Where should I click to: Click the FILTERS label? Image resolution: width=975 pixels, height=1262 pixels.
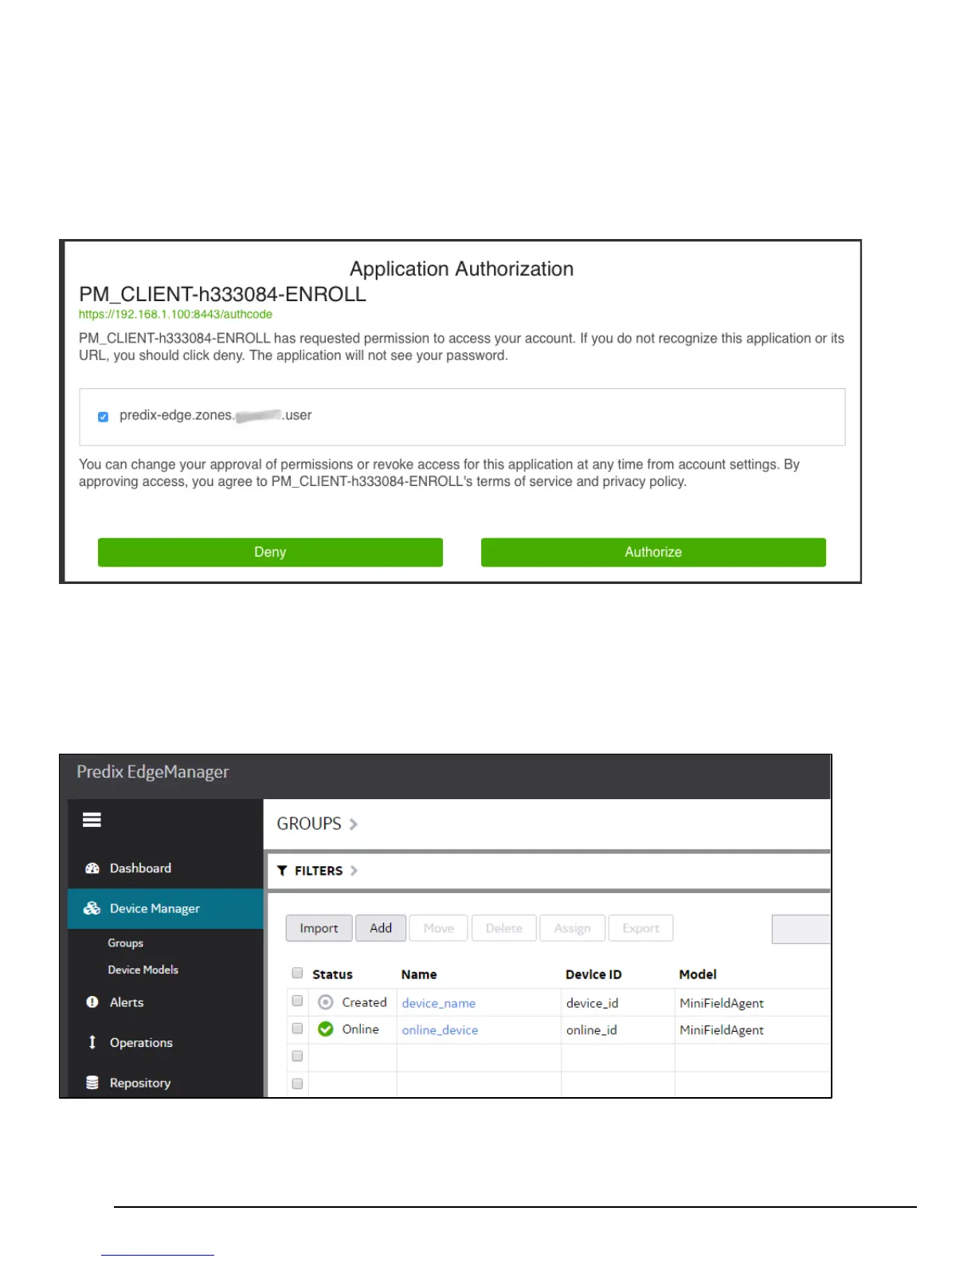319,871
